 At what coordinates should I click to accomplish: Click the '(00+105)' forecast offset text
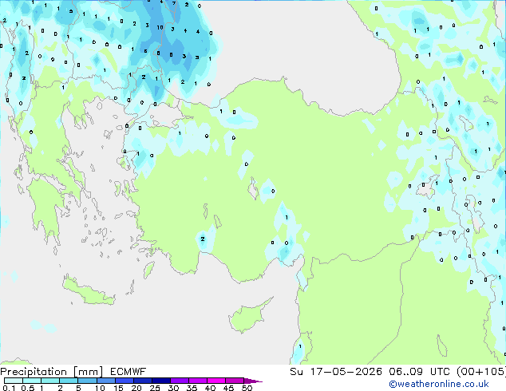click(x=481, y=372)
